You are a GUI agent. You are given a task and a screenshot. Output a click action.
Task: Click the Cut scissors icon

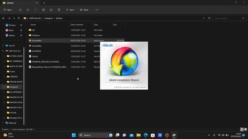click(20, 10)
